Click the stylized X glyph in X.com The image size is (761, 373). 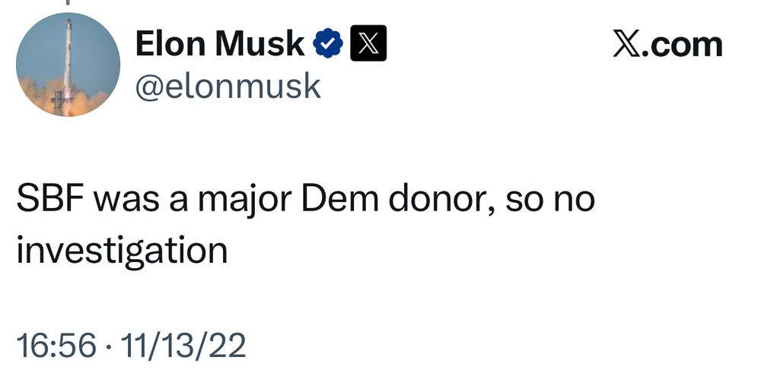[626, 46]
